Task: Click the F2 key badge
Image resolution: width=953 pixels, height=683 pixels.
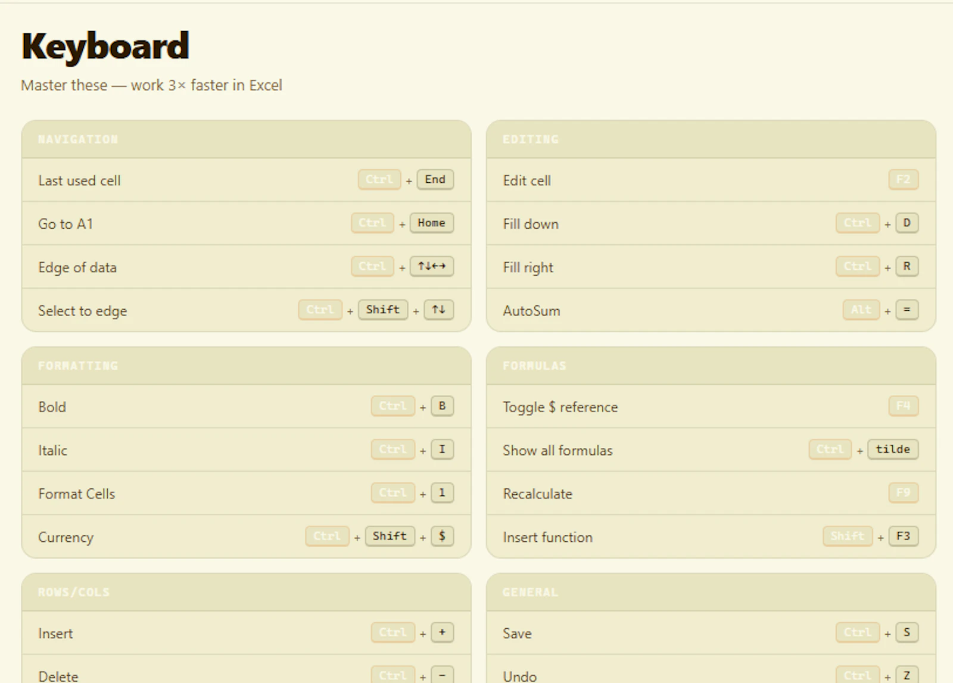Action: [x=904, y=179]
